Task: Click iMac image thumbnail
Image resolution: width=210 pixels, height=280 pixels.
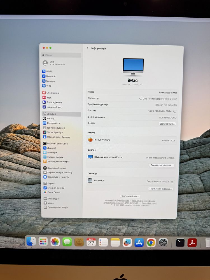Action: (x=133, y=67)
